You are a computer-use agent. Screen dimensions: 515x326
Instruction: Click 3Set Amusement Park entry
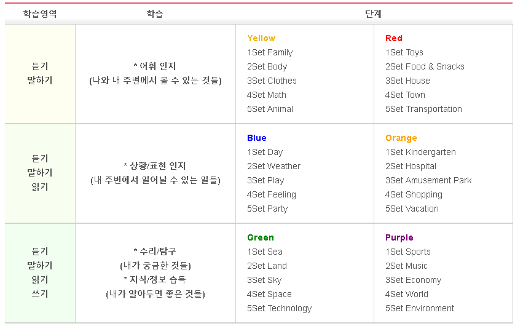click(x=428, y=180)
